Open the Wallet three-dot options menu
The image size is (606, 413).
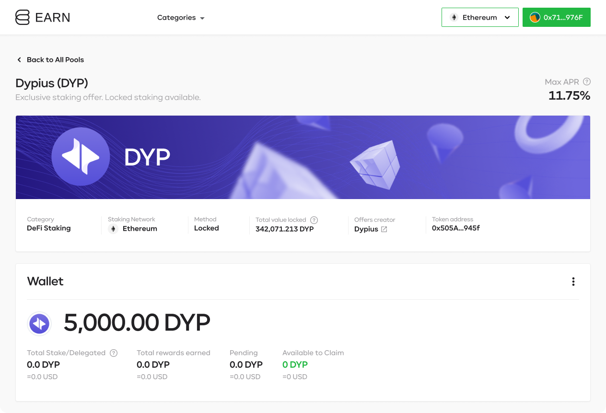point(573,282)
